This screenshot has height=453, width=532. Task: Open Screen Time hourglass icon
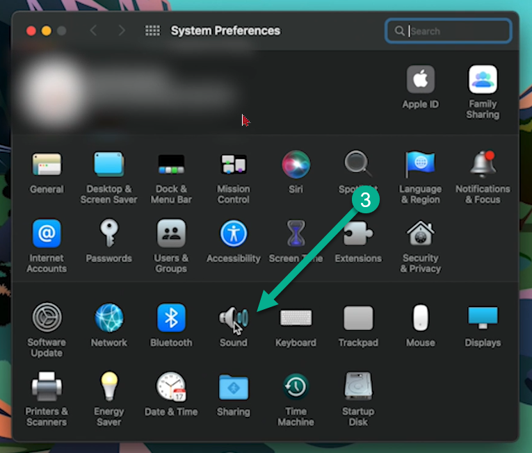[296, 233]
